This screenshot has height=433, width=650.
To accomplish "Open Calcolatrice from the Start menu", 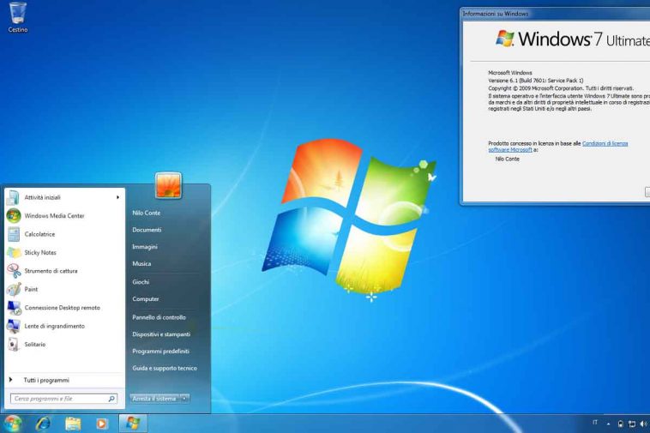I will tap(39, 234).
